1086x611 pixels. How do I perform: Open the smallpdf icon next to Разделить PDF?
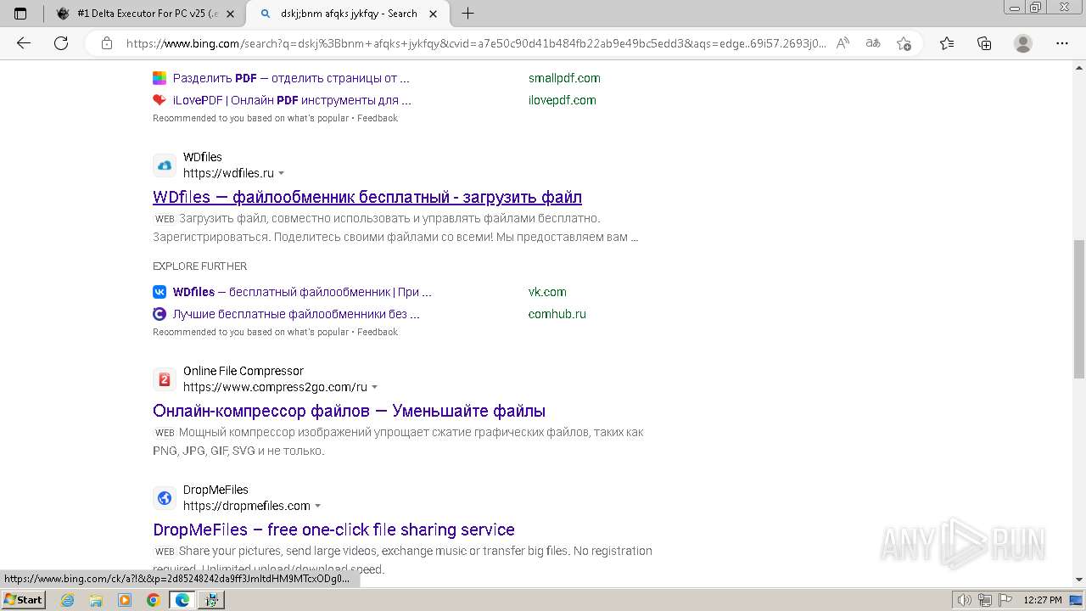click(160, 78)
